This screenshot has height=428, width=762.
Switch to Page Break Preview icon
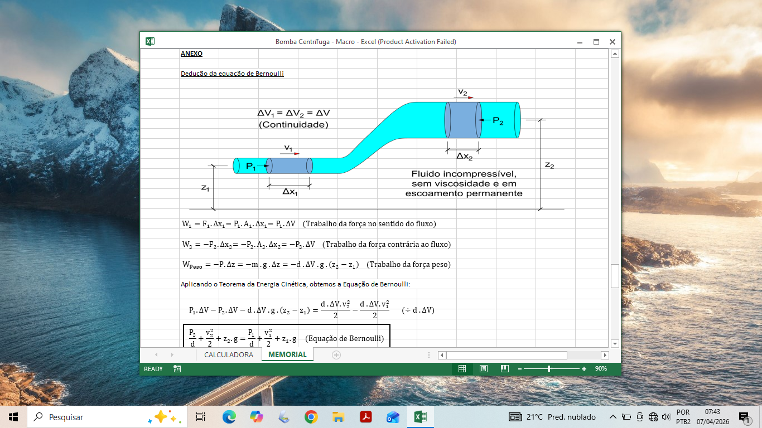coord(504,369)
